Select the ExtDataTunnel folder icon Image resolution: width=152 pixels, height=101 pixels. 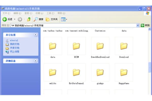76,72
